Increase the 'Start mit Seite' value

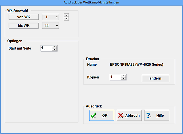pyautogui.click(x=54, y=47)
